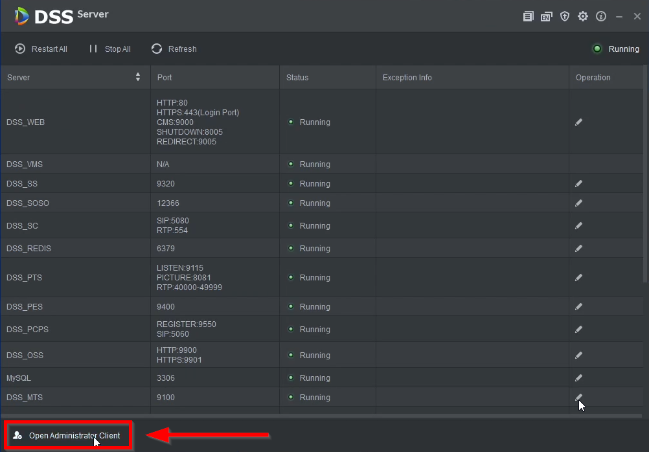Click port value 3306
This screenshot has height=452, width=649.
pos(166,378)
